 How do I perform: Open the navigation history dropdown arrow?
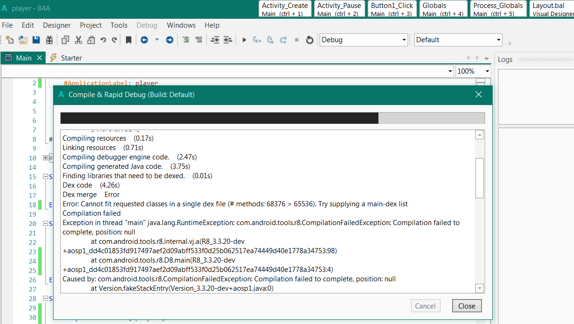pos(157,40)
